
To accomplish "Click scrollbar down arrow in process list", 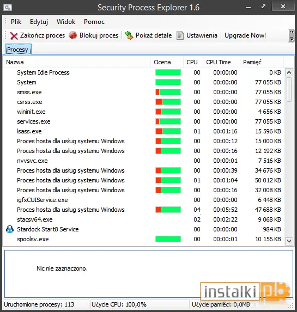I will (x=289, y=241).
